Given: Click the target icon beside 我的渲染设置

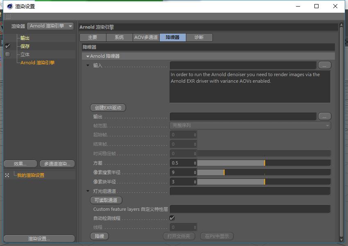Looking at the screenshot, I should click(x=7, y=175).
